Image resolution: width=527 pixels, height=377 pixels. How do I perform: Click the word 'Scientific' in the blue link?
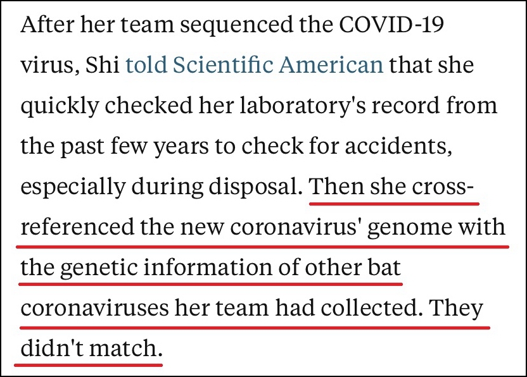point(223,65)
